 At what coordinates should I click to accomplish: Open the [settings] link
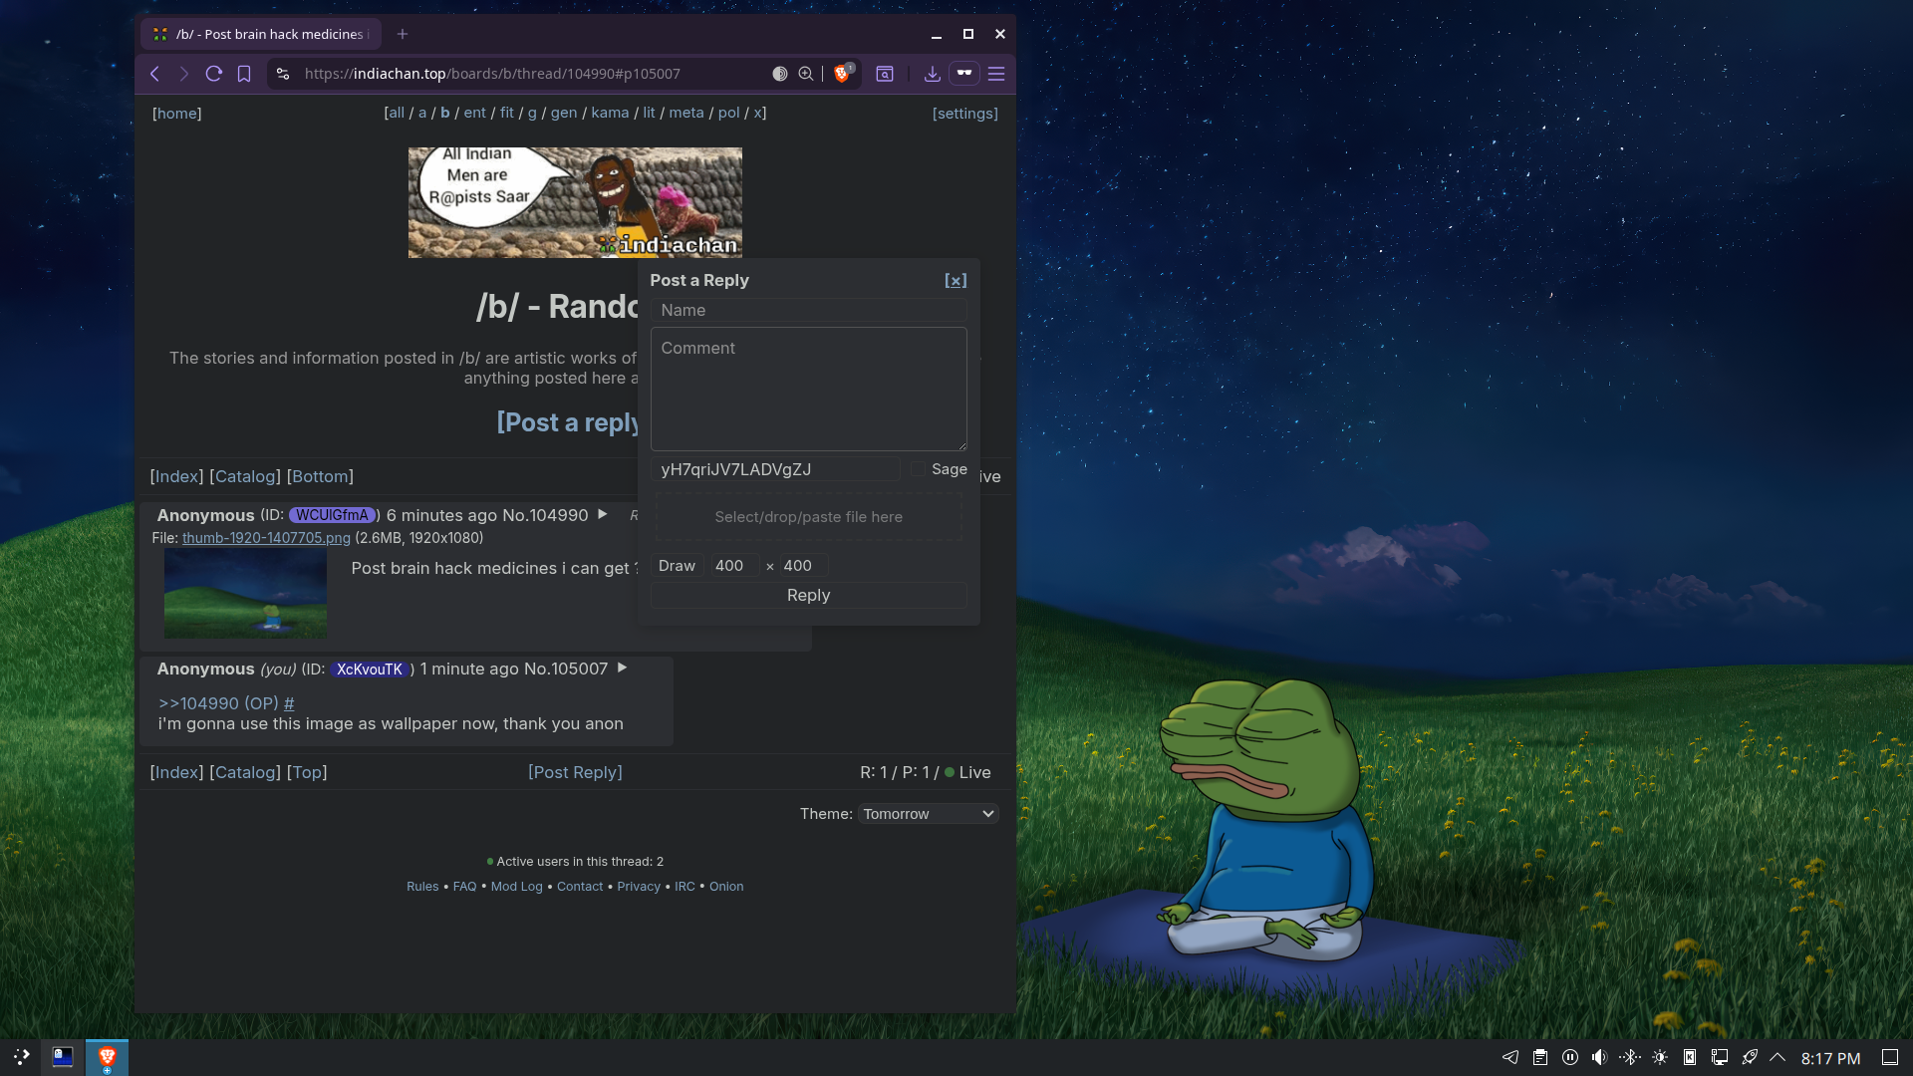965,114
